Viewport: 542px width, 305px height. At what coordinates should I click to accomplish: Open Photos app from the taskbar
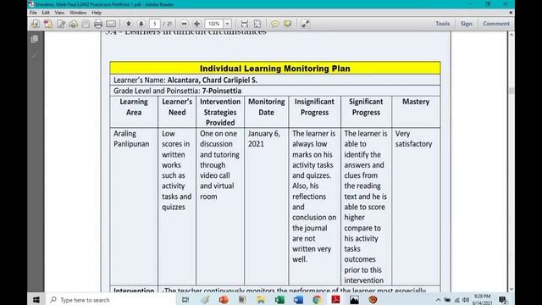point(354,300)
